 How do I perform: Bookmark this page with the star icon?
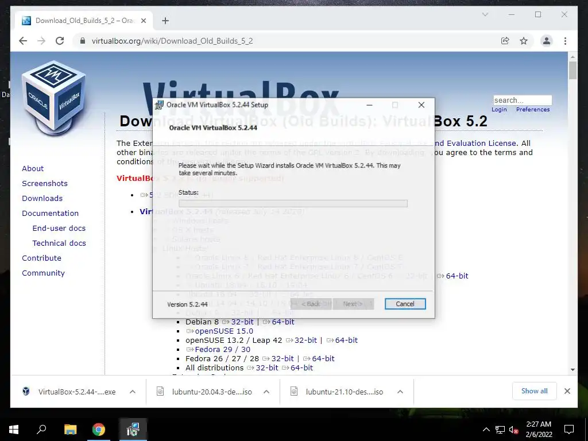524,41
